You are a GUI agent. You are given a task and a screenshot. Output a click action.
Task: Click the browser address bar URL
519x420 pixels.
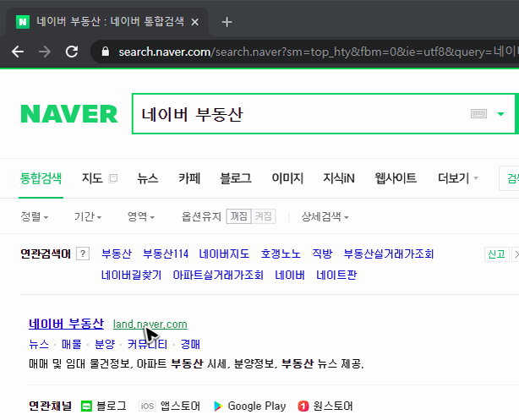click(318, 52)
